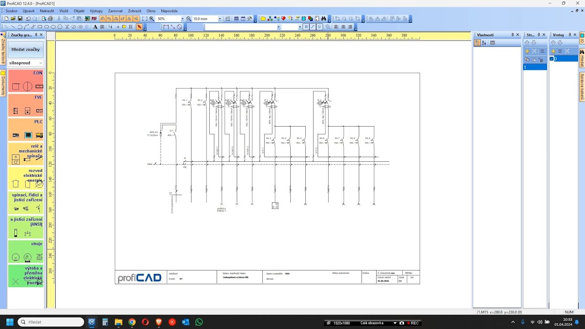Screen dimensions: 585x329
Task: Click the program settings hammer icon
Action: (x=250, y=19)
